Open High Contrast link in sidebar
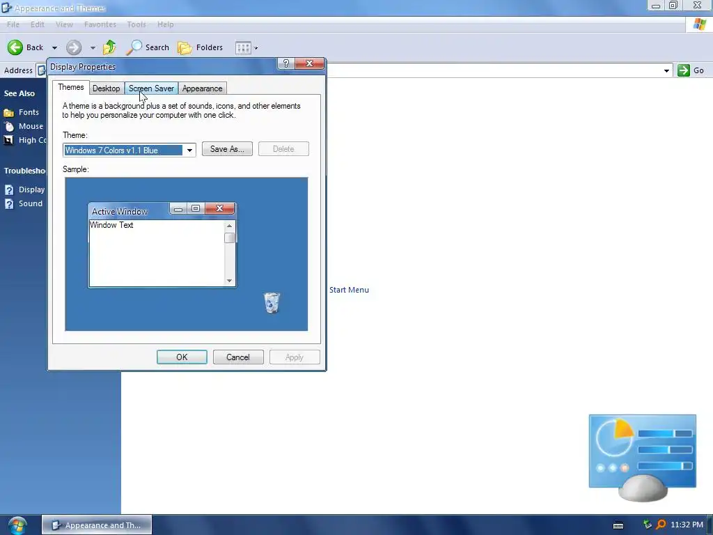 [32, 140]
